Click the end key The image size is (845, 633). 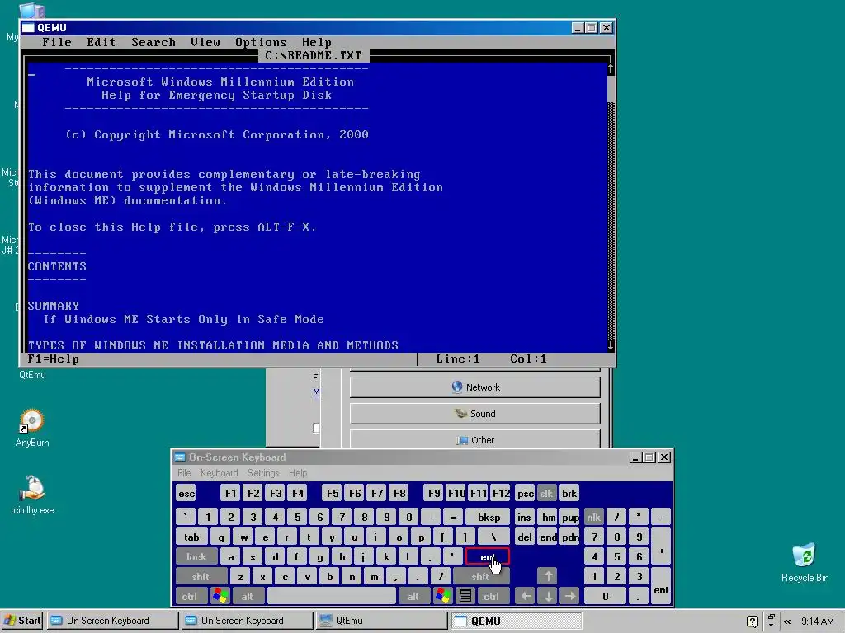point(548,537)
